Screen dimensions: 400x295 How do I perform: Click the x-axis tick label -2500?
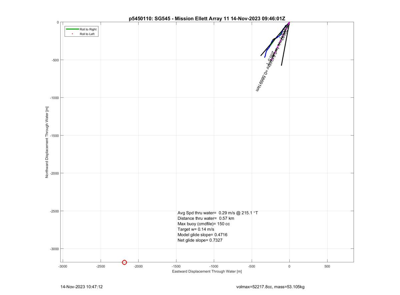pos(100,266)
